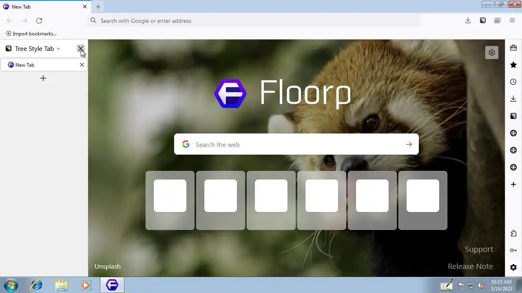Image resolution: width=522 pixels, height=293 pixels.
Task: Close New Tab in Tree Style Tab list
Action: click(x=82, y=65)
